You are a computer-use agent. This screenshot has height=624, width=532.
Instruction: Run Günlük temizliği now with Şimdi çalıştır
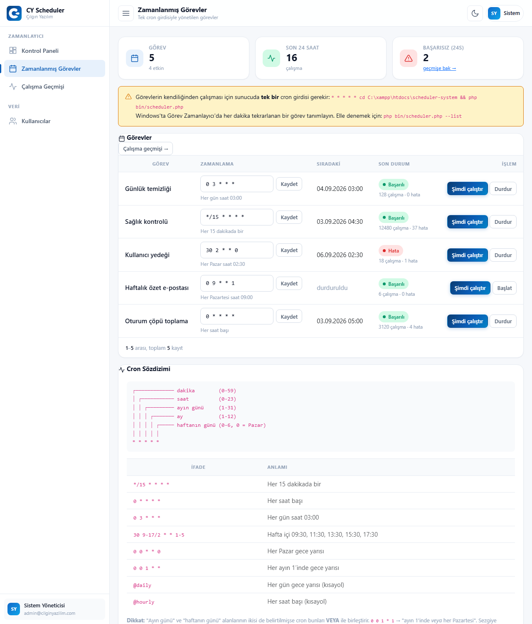(467, 189)
